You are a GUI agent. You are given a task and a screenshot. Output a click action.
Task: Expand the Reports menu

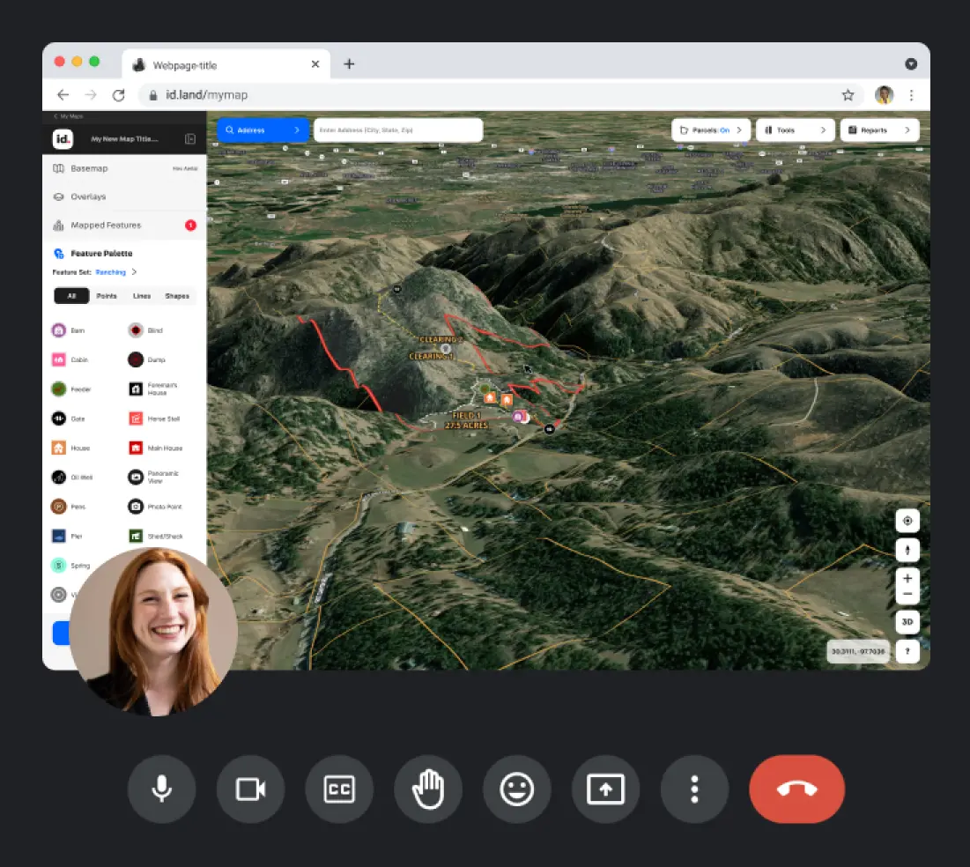coord(879,130)
